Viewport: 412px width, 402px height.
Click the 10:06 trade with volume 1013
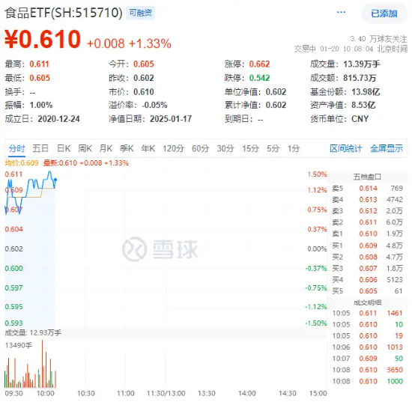coord(367,347)
